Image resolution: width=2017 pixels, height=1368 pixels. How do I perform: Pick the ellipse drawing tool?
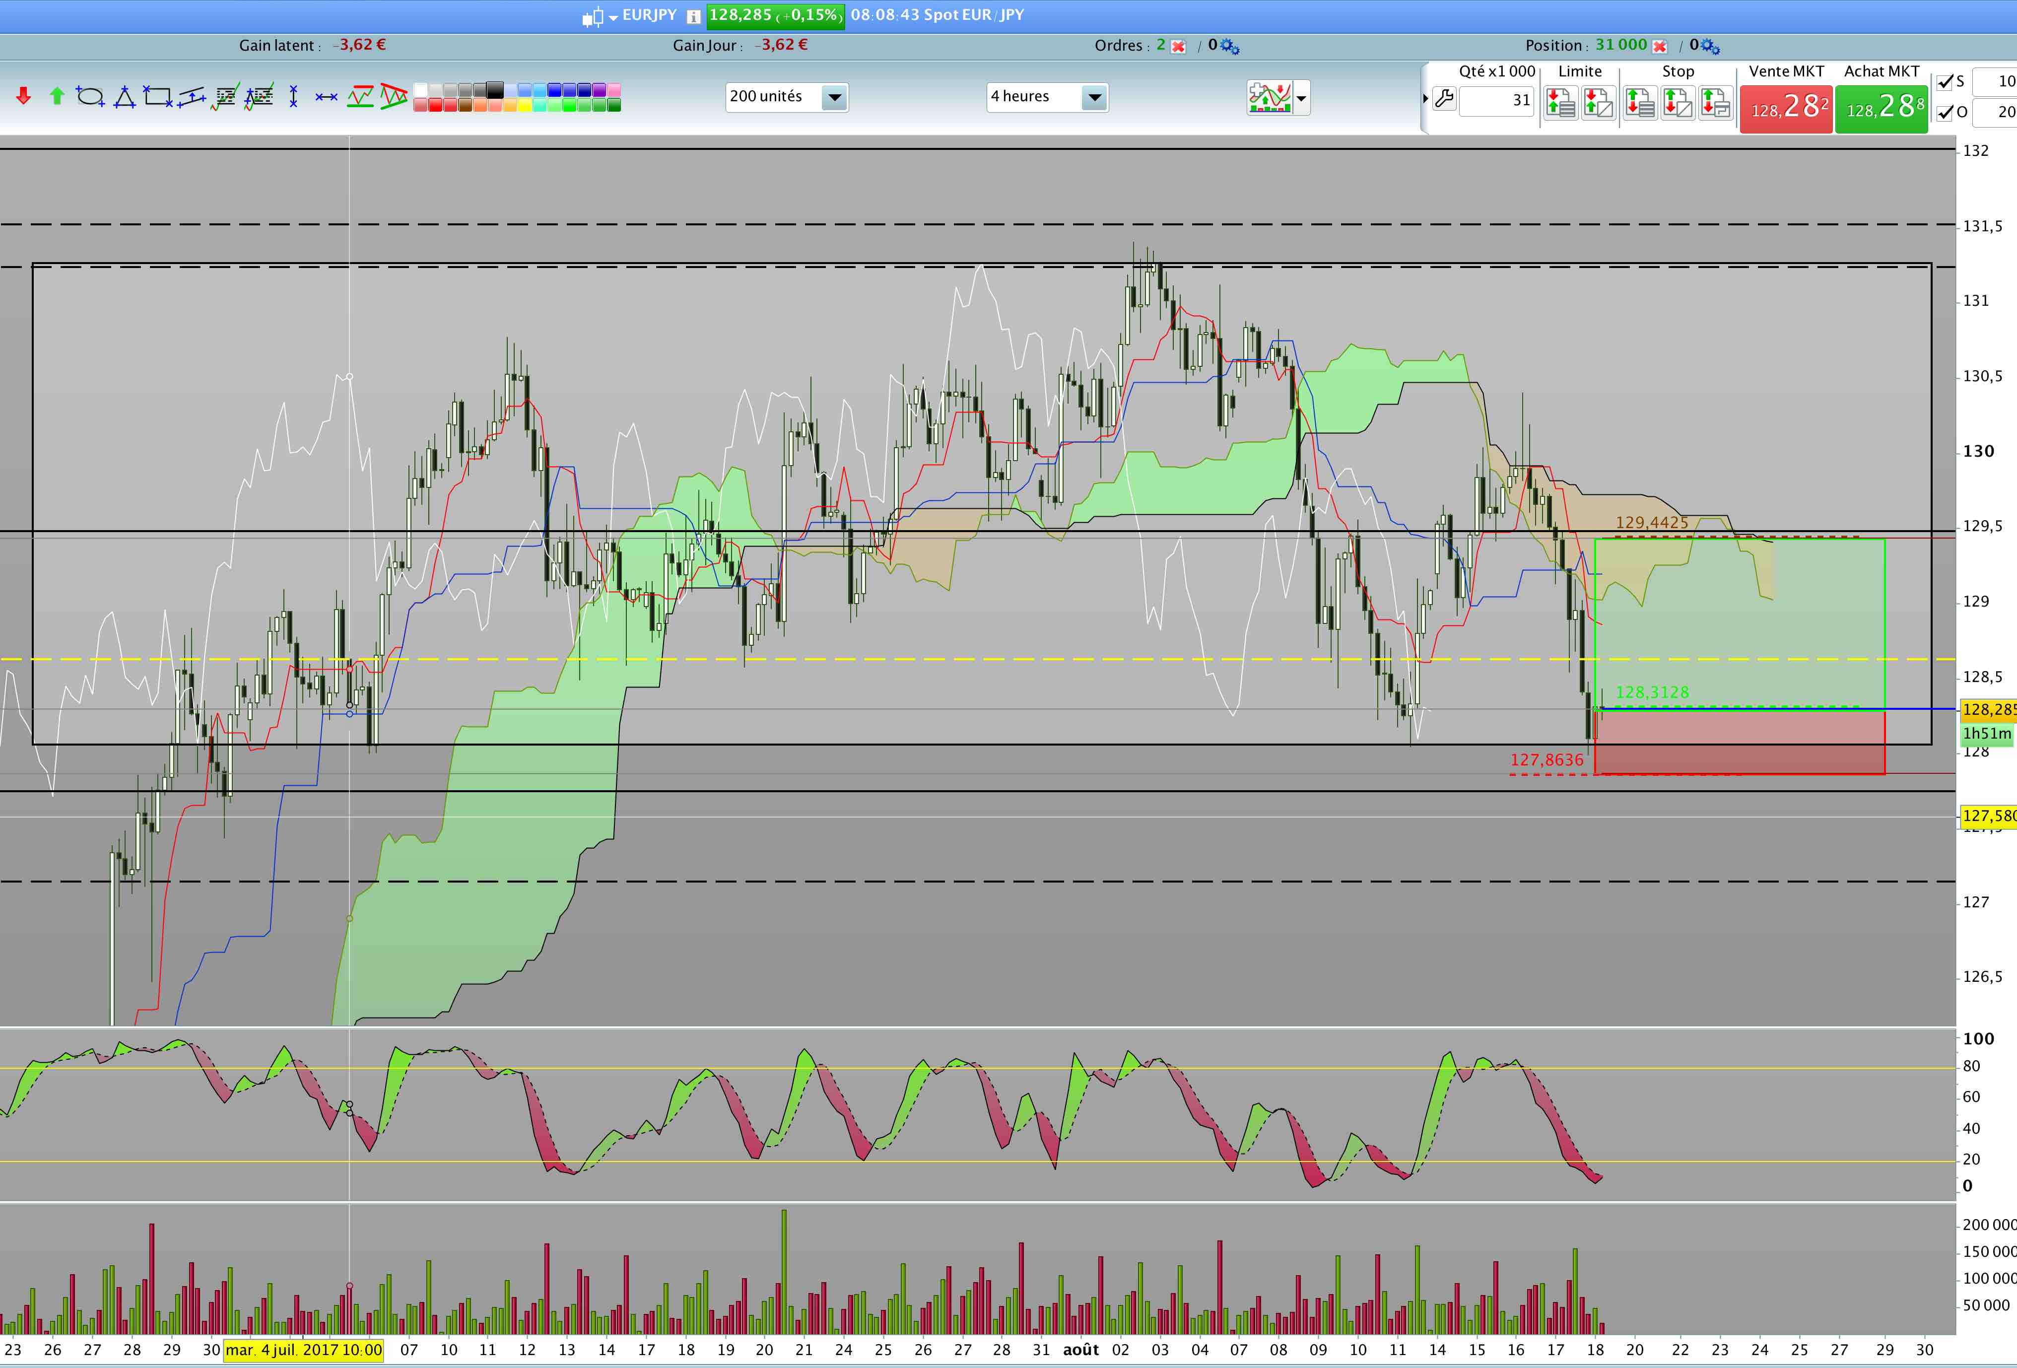[x=90, y=96]
